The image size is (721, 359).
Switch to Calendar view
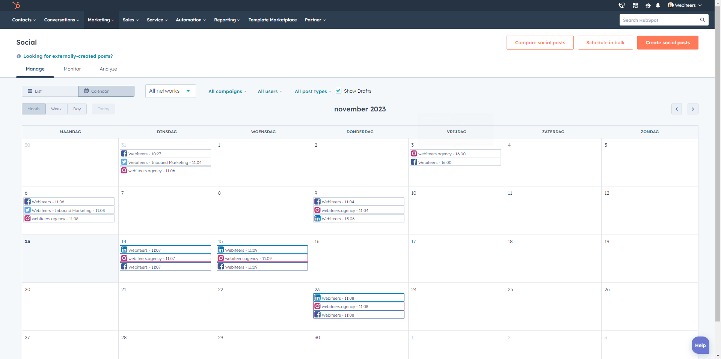pos(106,91)
